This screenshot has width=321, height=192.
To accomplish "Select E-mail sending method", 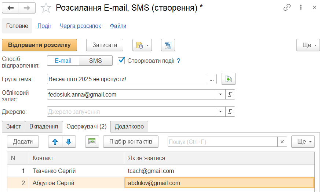I will click(x=63, y=61).
